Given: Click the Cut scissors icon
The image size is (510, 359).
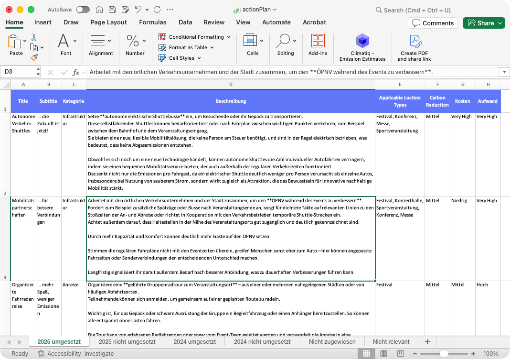Looking at the screenshot, I should point(34,37).
